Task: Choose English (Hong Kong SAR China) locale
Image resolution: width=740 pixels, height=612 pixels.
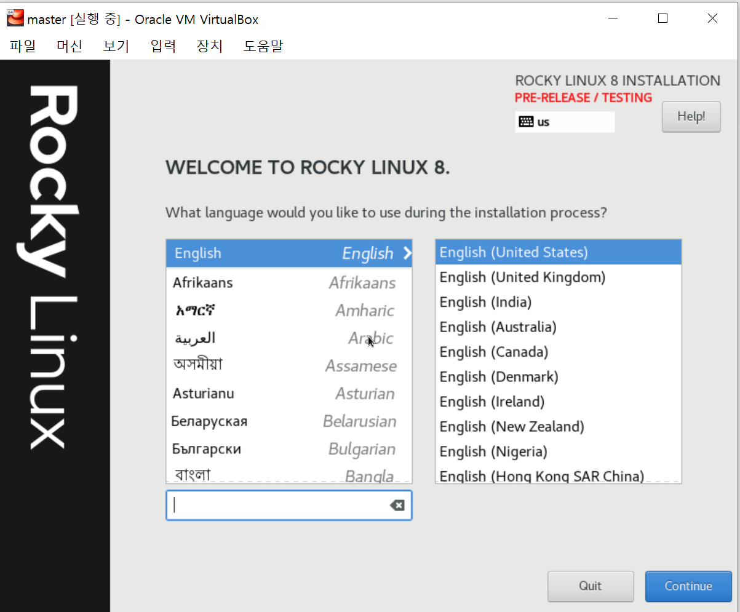Action: click(x=559, y=475)
